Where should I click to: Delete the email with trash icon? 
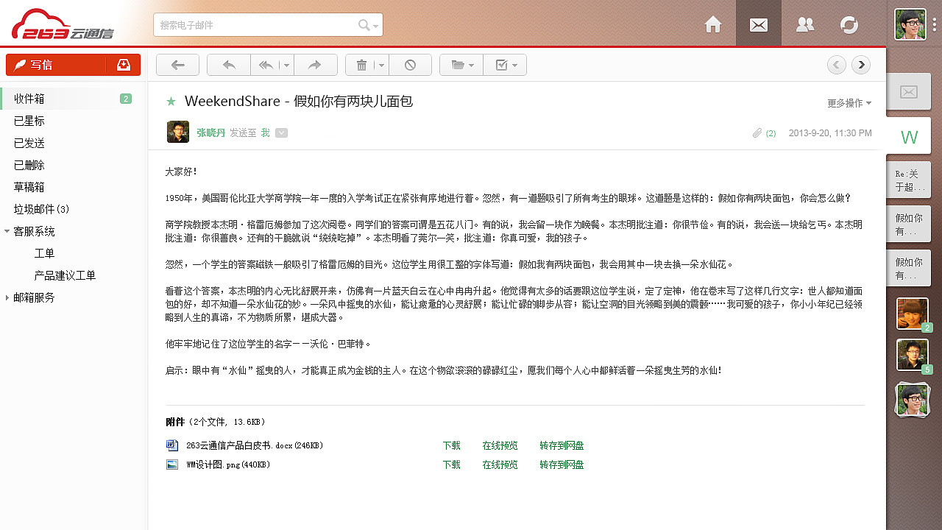click(361, 65)
